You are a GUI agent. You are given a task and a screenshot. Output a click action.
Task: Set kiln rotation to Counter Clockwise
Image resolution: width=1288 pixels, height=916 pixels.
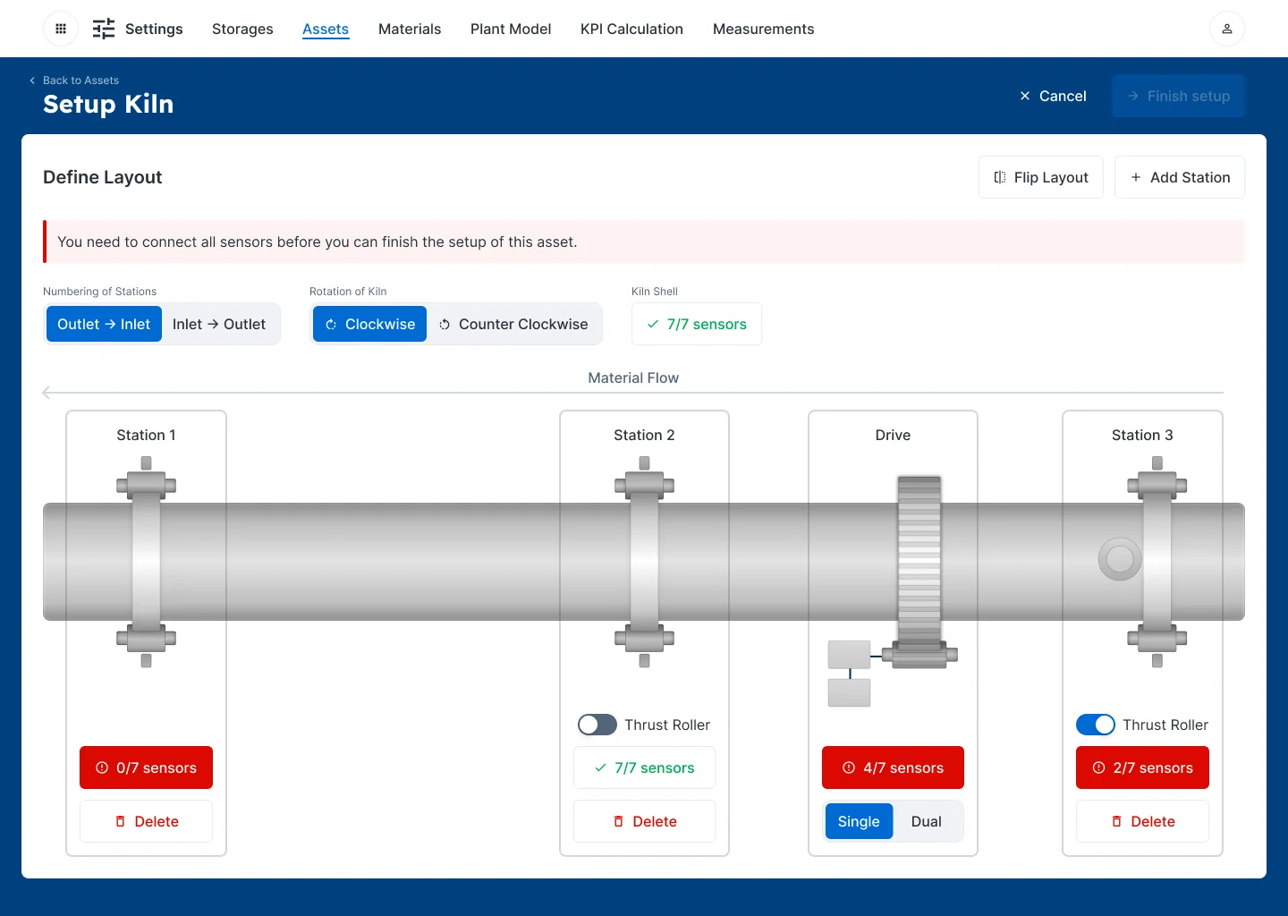pyautogui.click(x=513, y=324)
